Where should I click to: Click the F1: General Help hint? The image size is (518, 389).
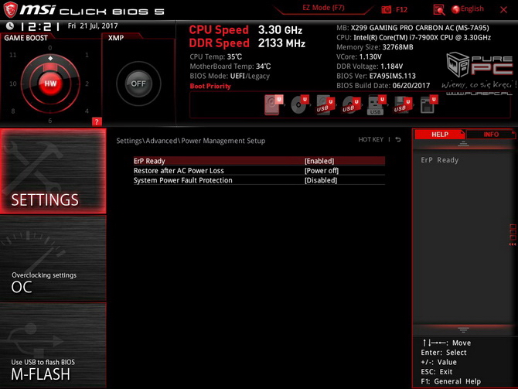451,381
